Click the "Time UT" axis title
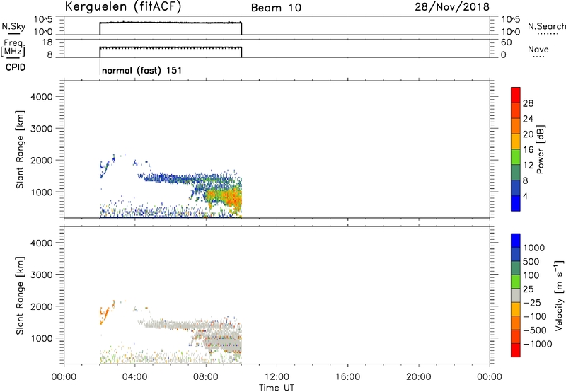Screen dimensions: 566x392 277,388
